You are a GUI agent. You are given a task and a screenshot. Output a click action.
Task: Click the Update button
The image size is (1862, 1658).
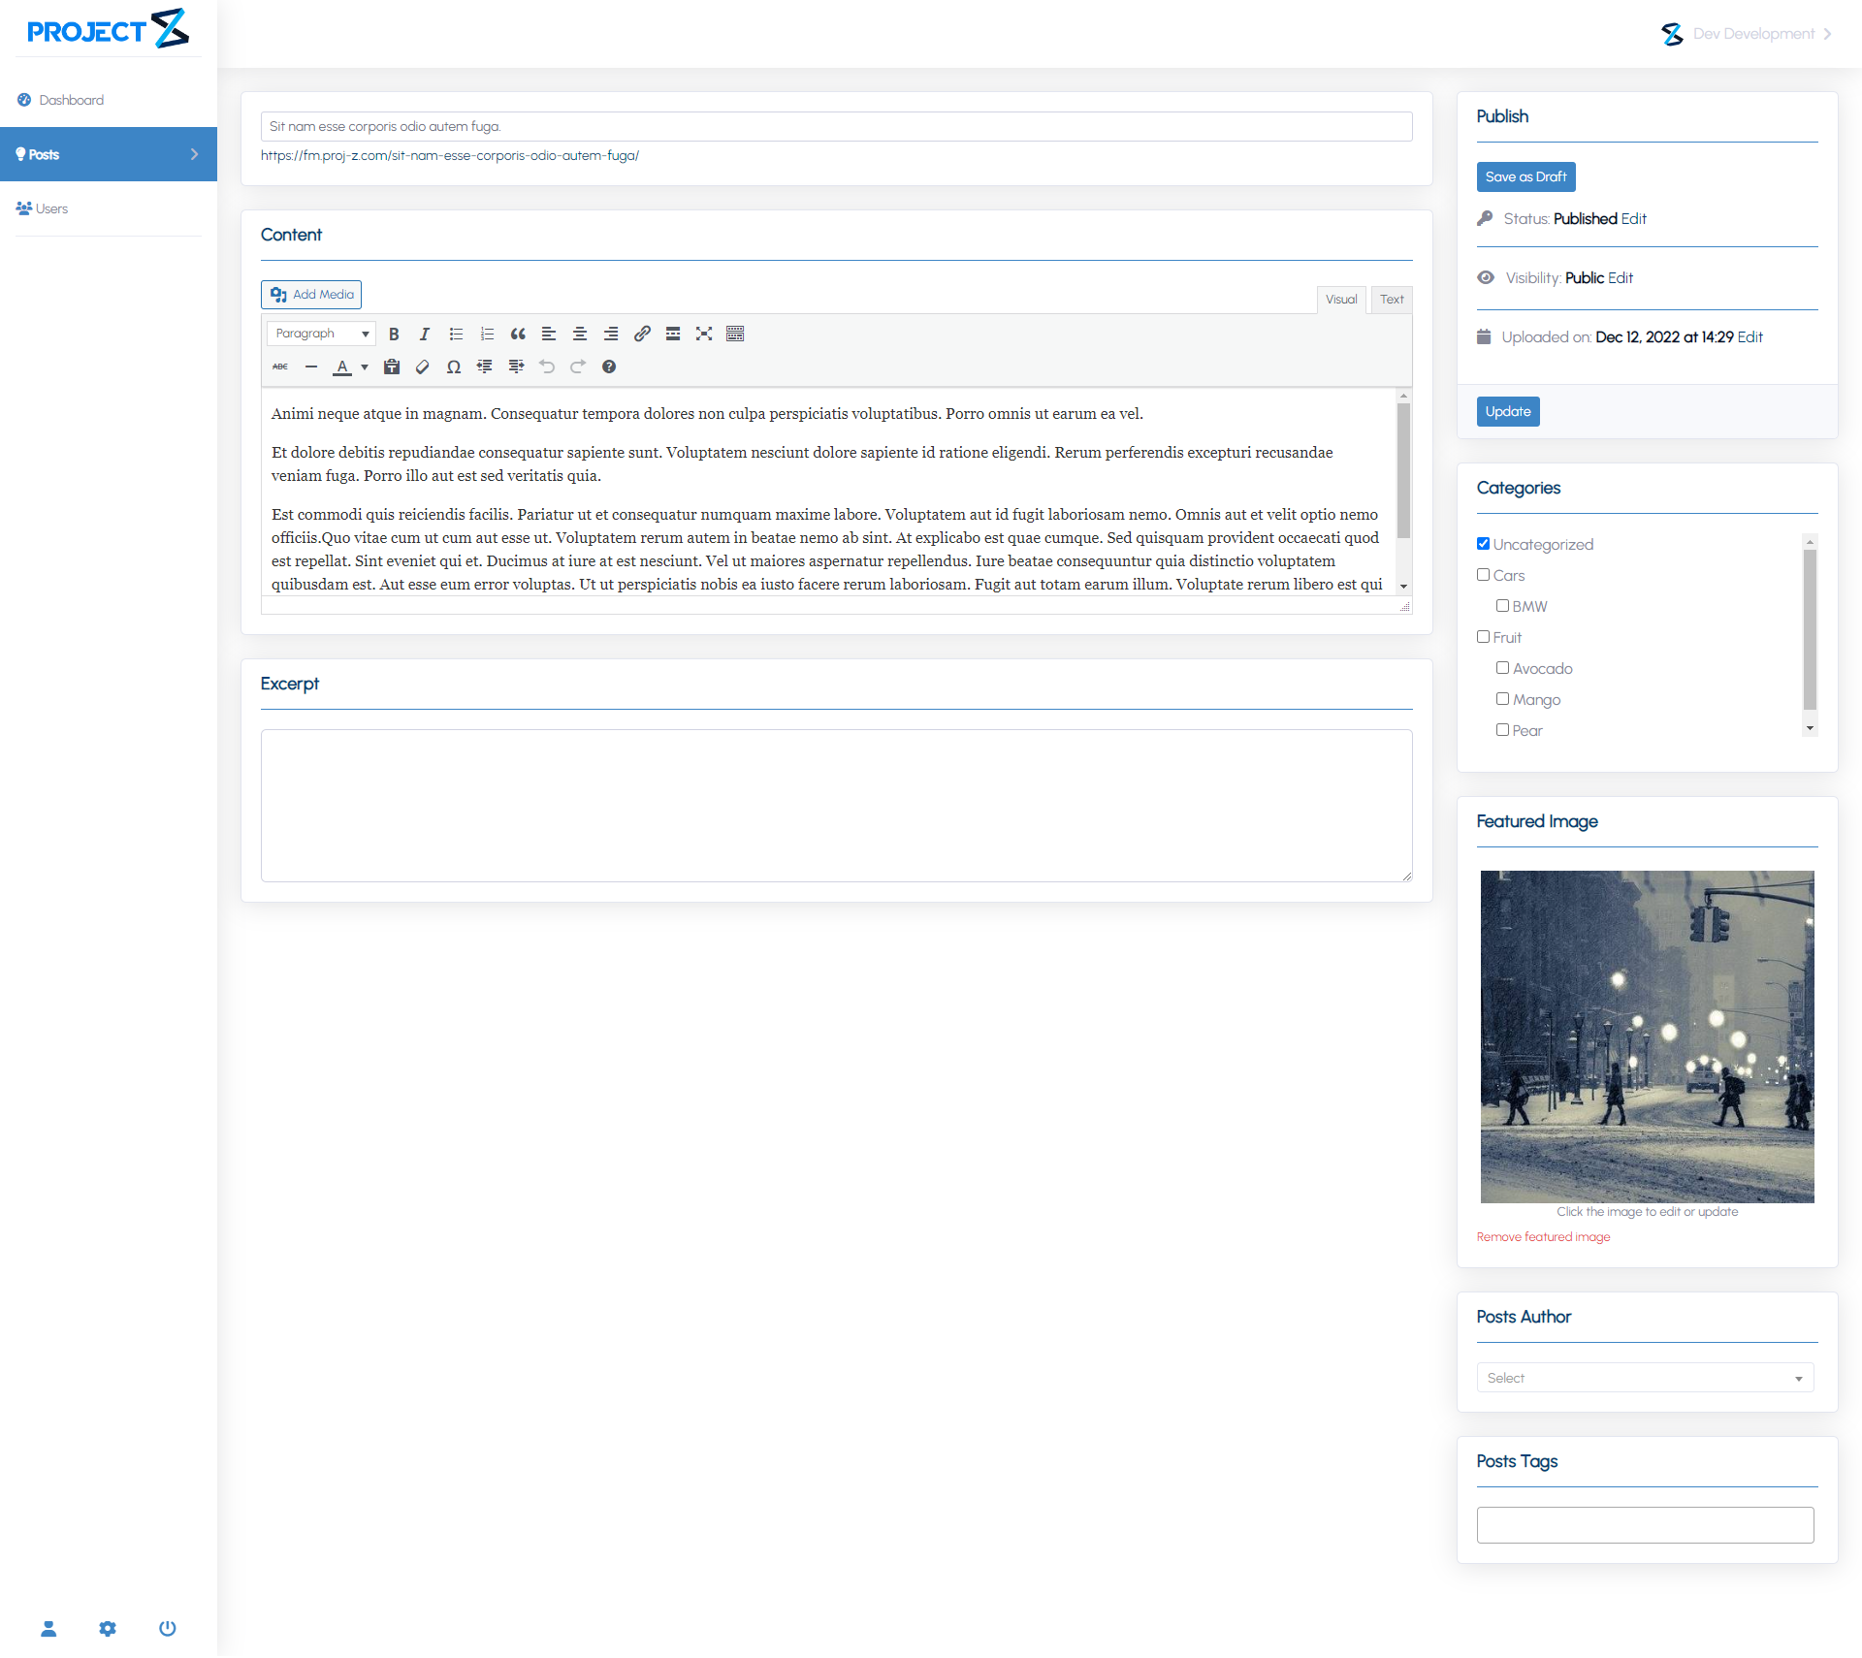pyautogui.click(x=1508, y=411)
